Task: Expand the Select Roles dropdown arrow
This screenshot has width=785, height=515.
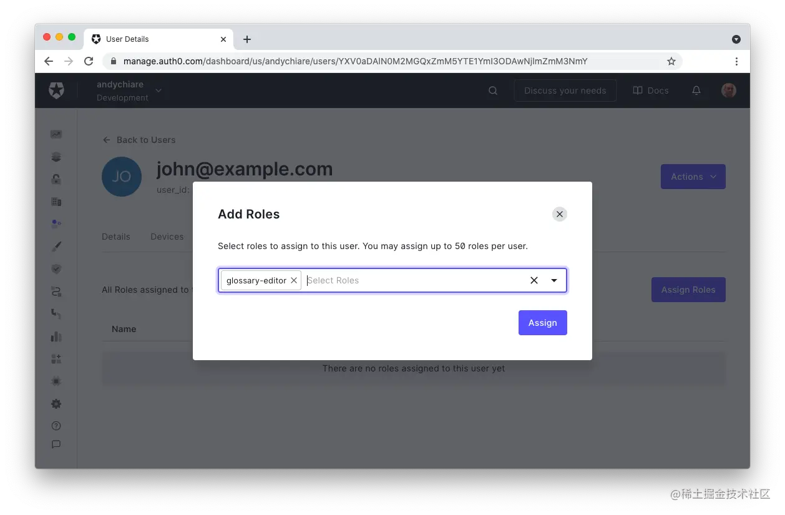Action: (554, 280)
